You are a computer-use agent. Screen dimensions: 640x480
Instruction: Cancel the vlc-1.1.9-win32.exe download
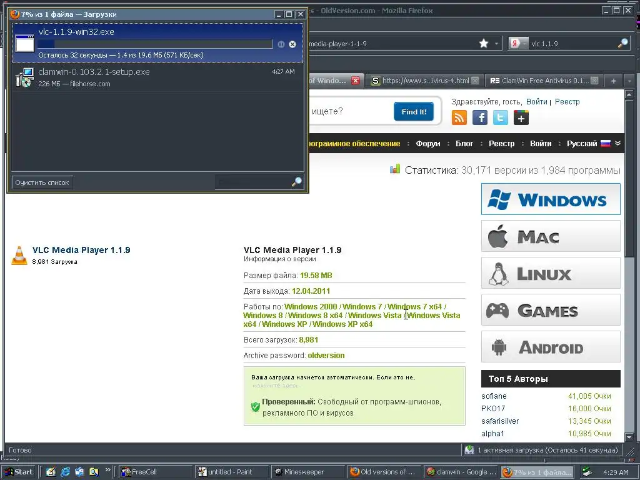292,44
